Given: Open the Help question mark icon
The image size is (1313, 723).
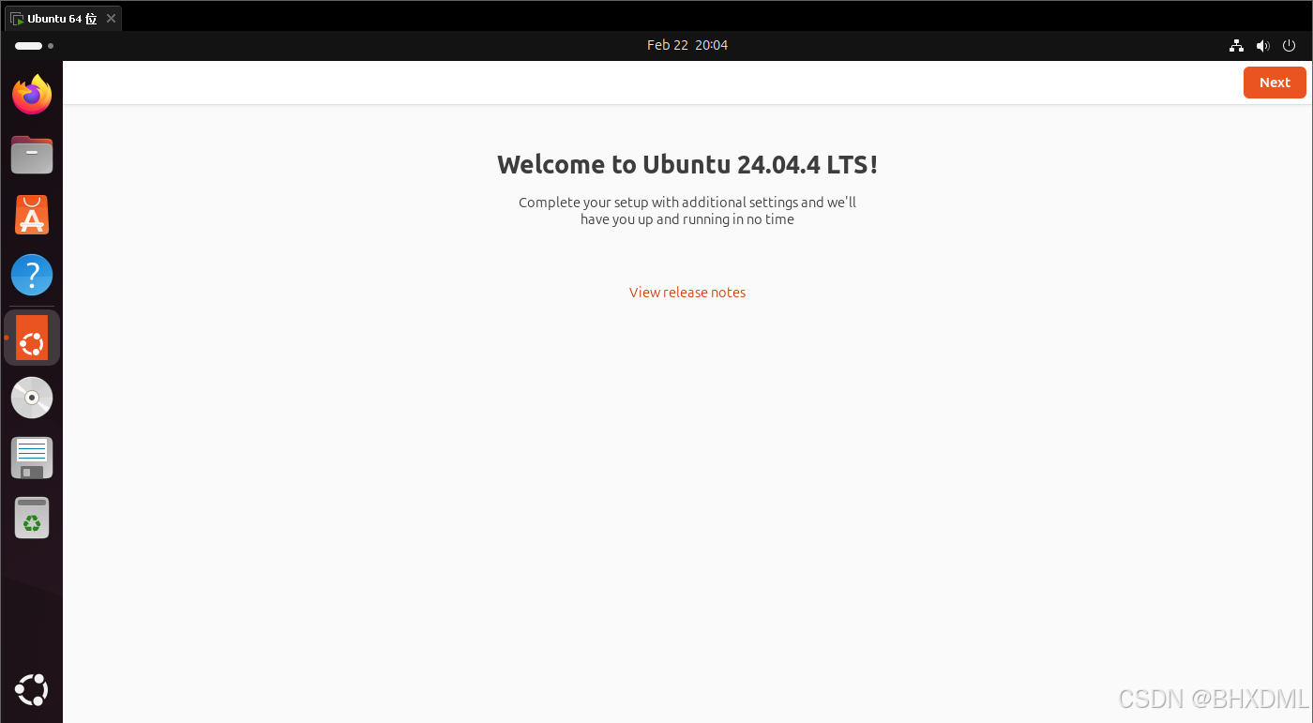Looking at the screenshot, I should pos(32,276).
